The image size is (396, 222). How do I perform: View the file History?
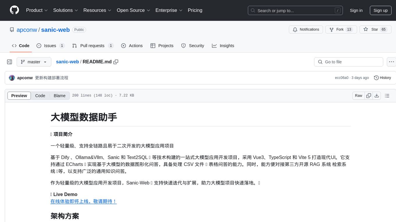pos(382,78)
